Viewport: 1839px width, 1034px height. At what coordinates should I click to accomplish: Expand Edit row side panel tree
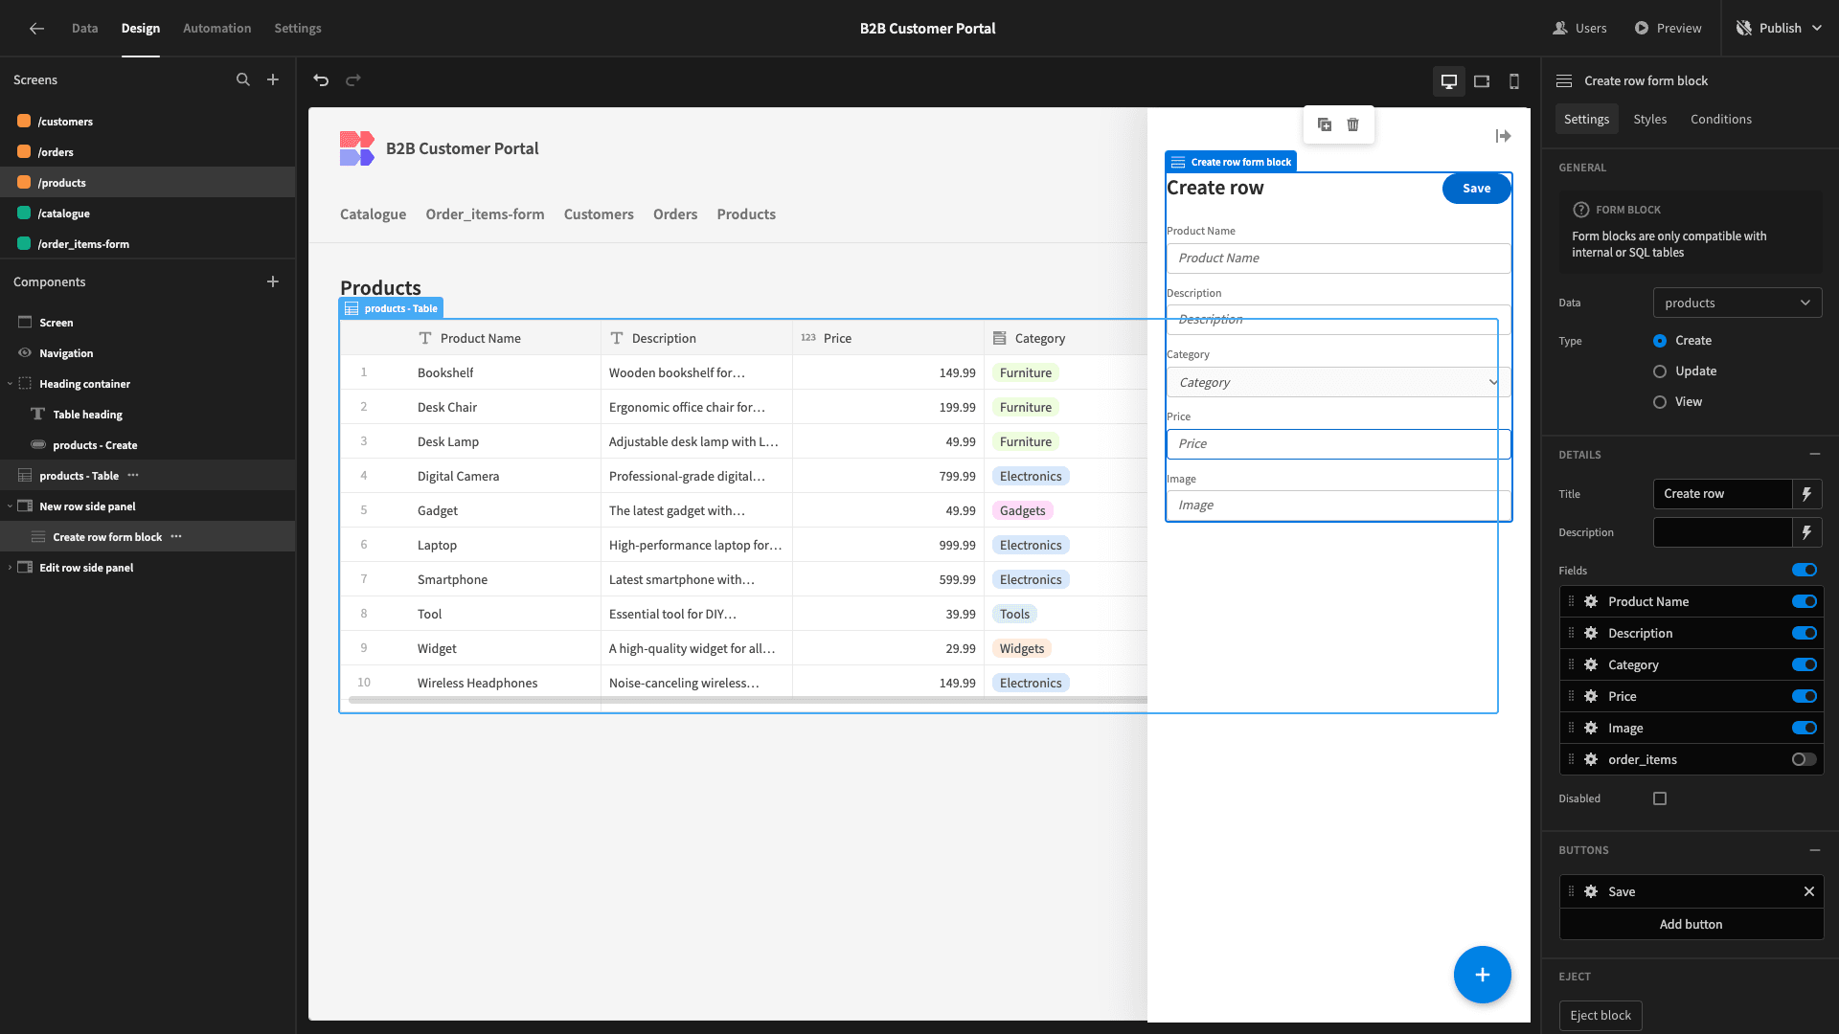11,568
